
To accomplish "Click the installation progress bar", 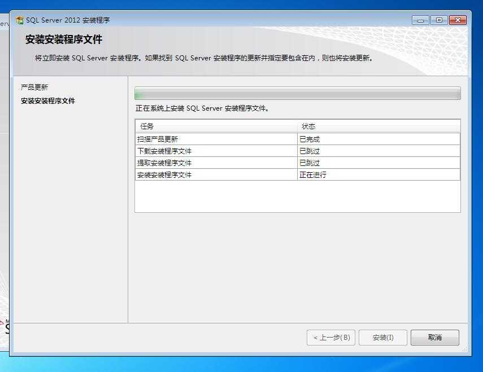I will (x=298, y=93).
